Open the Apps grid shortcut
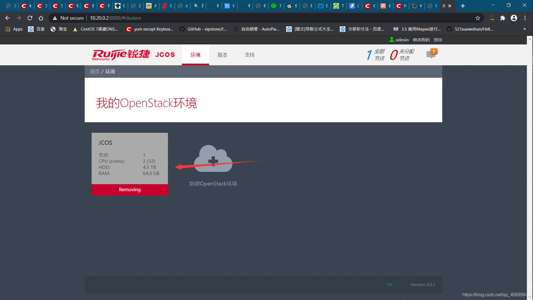The image size is (533, 300). tap(14, 29)
